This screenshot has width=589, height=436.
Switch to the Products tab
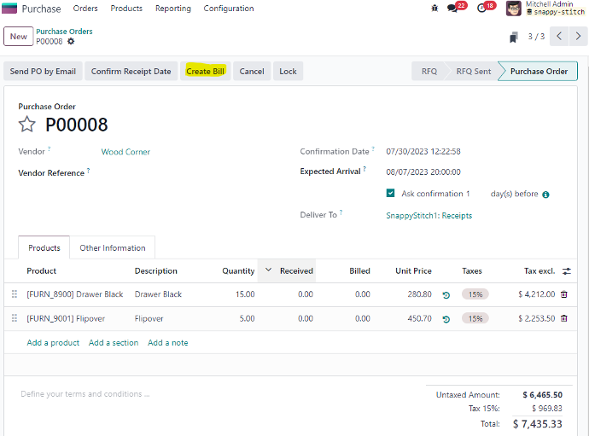44,247
